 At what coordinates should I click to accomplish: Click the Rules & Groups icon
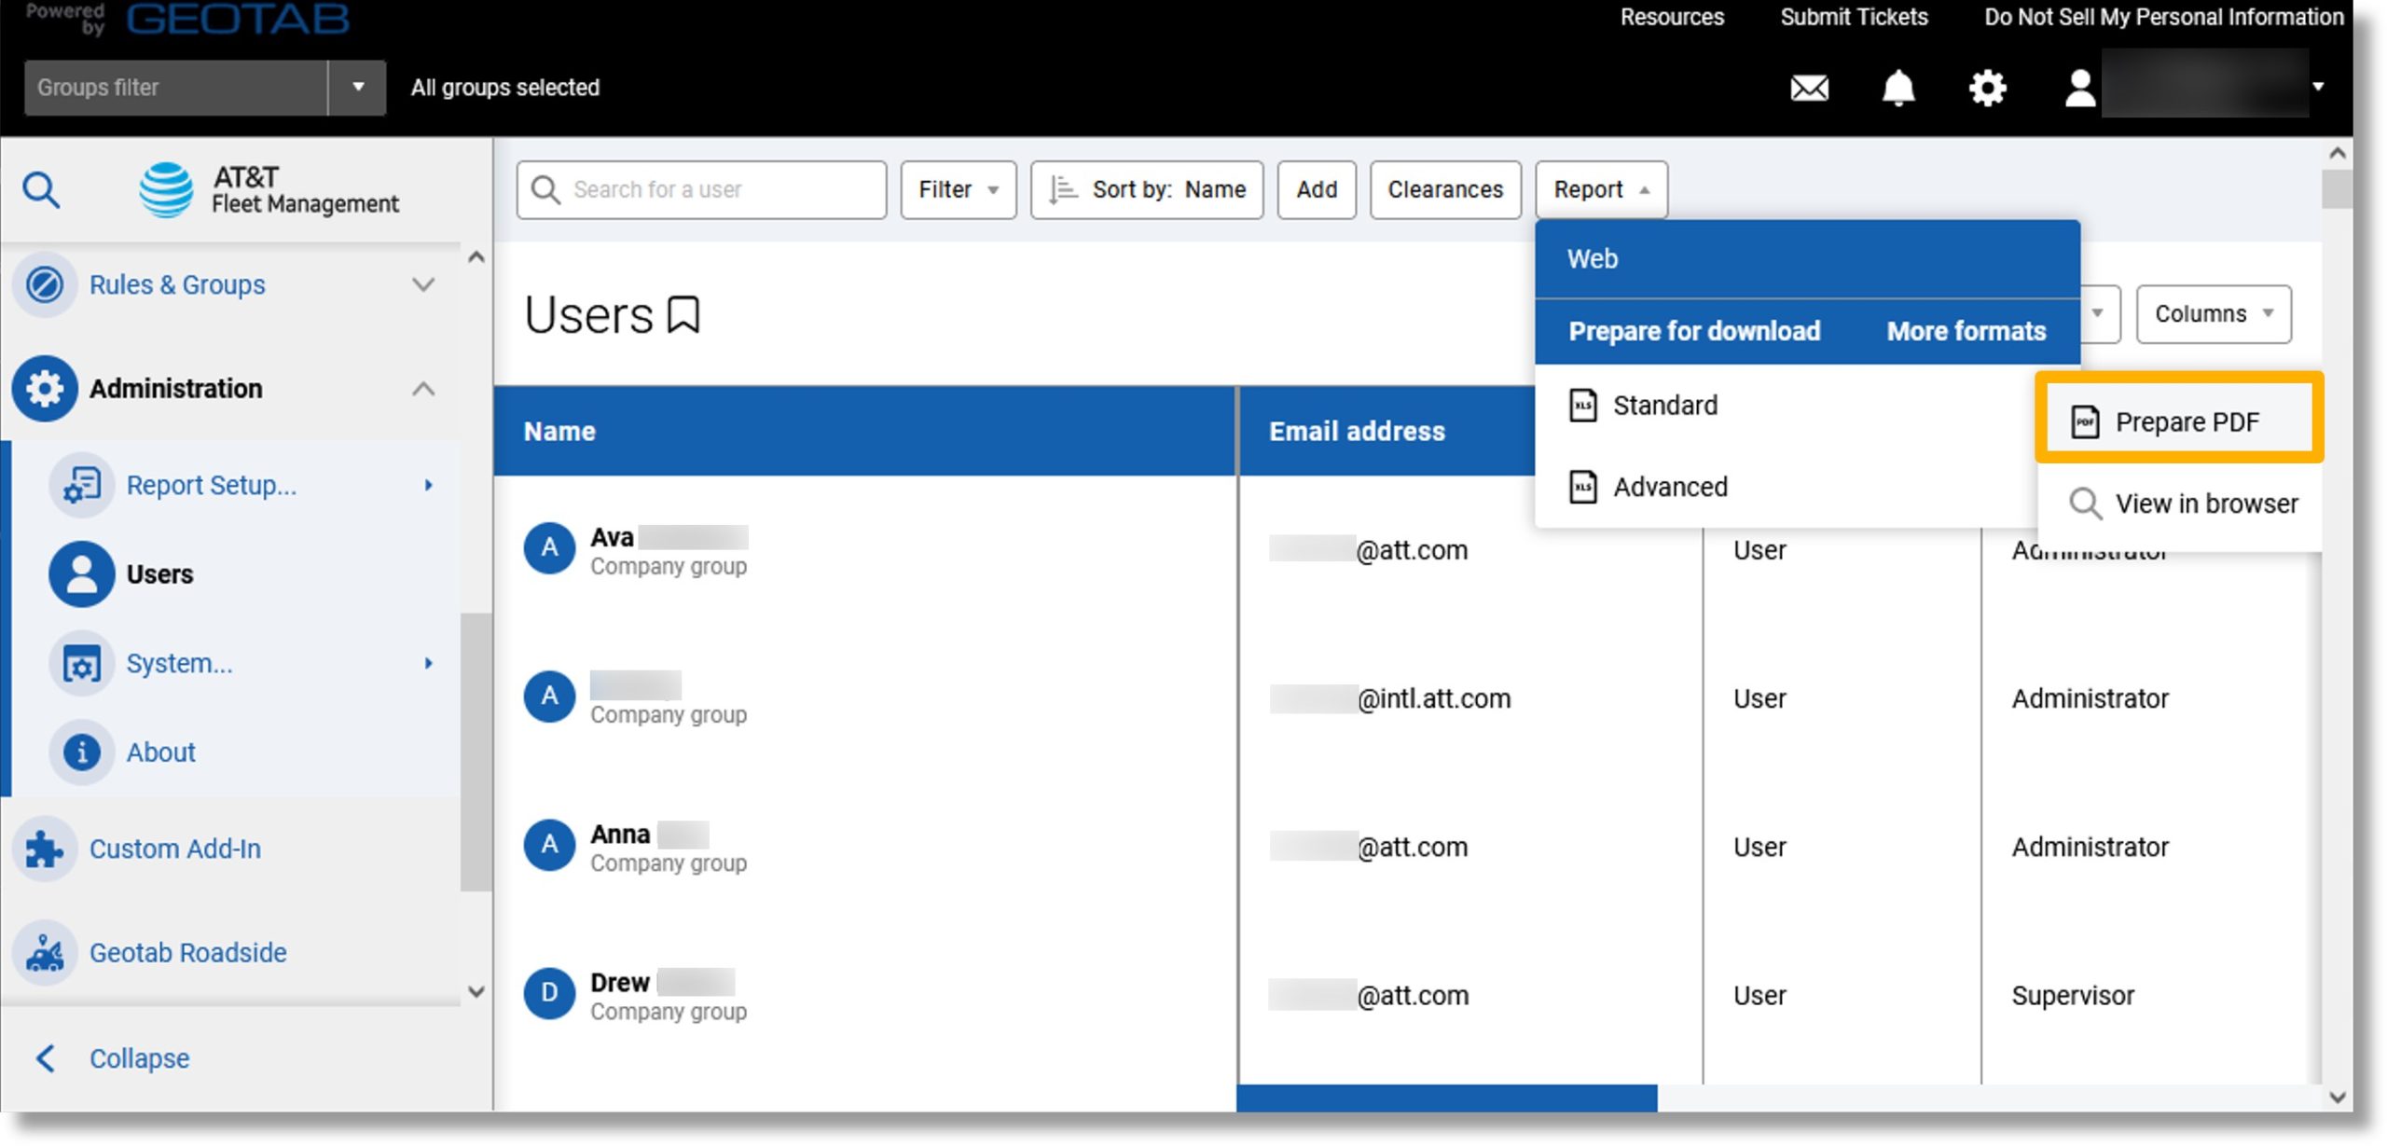pyautogui.click(x=45, y=284)
